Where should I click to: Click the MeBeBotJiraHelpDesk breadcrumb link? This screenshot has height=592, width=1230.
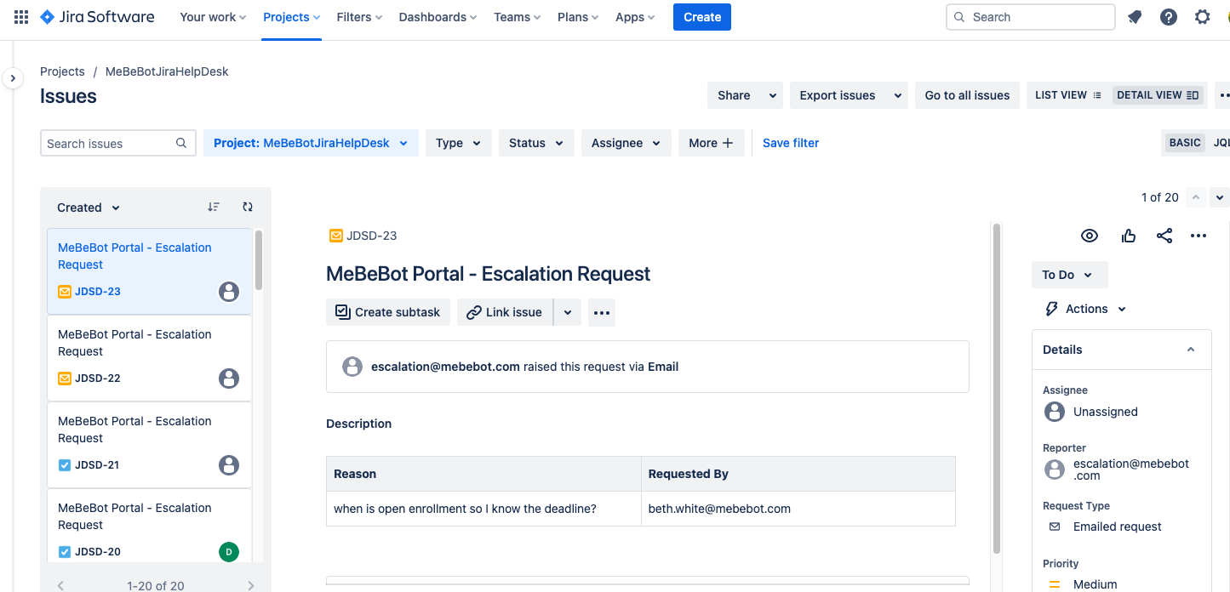(x=167, y=71)
